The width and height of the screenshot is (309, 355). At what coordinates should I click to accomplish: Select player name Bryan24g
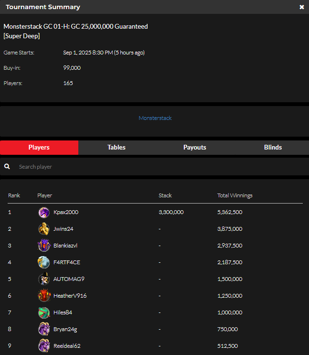(x=65, y=329)
